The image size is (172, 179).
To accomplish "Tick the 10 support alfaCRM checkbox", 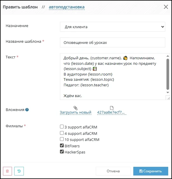I will click(62, 139).
